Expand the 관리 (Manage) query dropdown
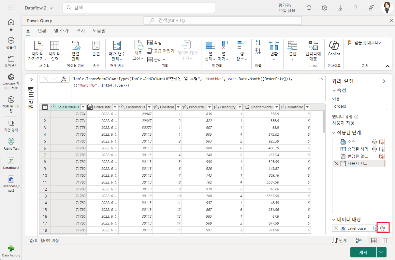Image resolution: width=395 pixels, height=260 pixels. (x=156, y=60)
